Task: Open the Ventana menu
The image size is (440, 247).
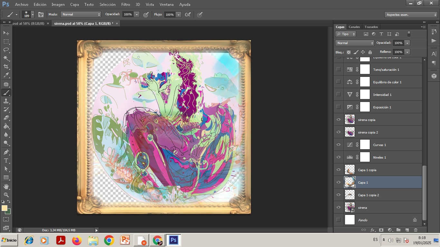Action: pos(167,5)
